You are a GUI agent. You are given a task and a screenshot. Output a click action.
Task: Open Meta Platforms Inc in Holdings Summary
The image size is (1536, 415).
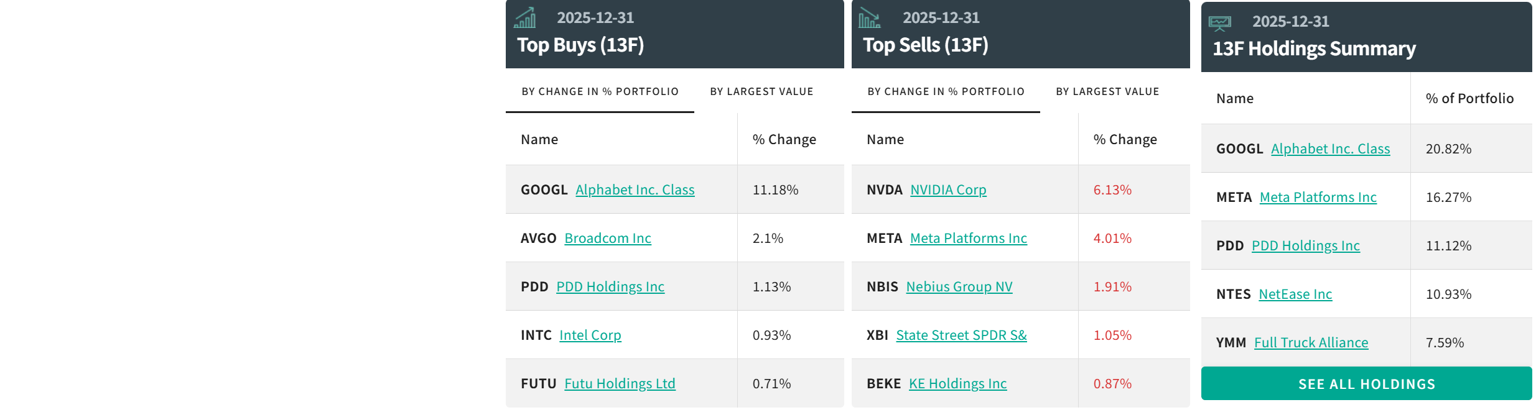[x=1318, y=198]
